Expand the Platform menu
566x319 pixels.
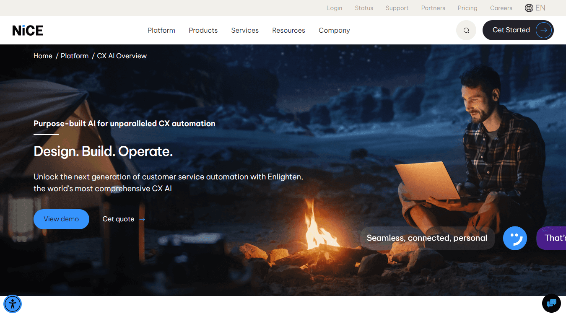click(161, 30)
